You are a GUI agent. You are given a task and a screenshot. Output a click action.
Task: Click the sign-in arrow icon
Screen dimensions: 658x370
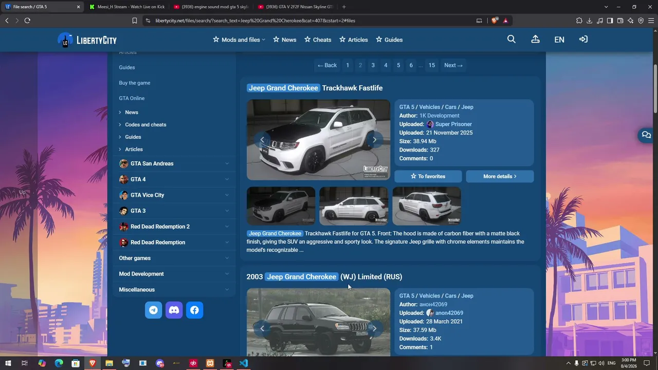(583, 39)
